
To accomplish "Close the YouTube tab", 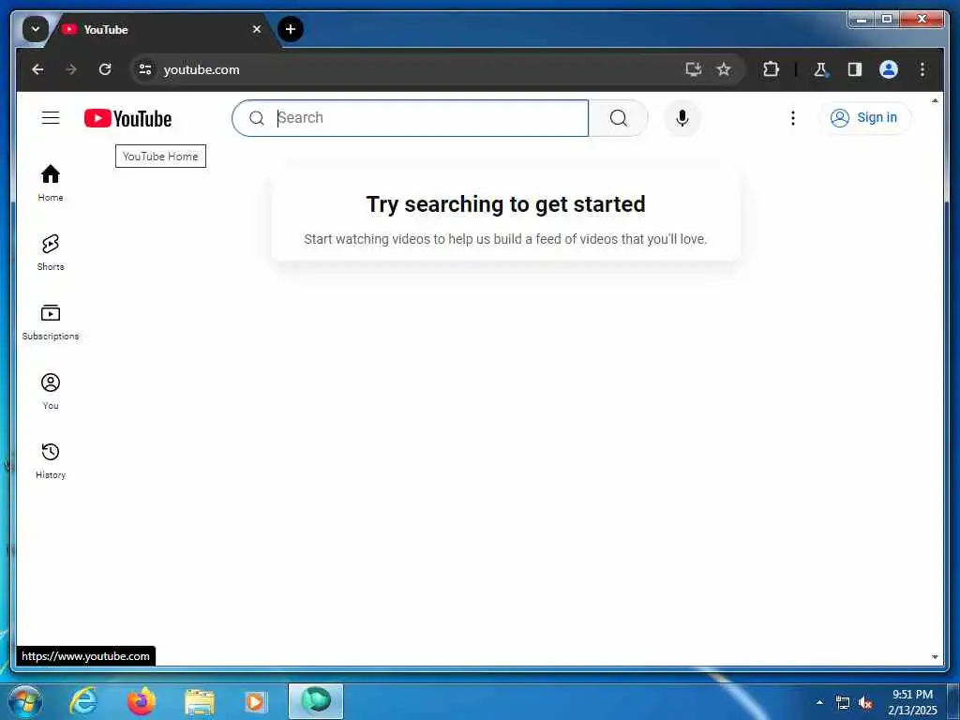I will pos(257,29).
